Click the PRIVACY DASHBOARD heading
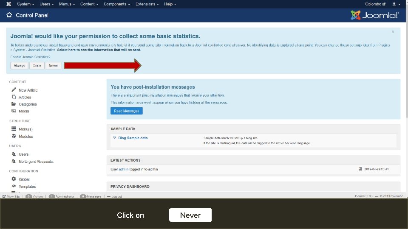Image resolution: width=408 pixels, height=229 pixels. 130,187
